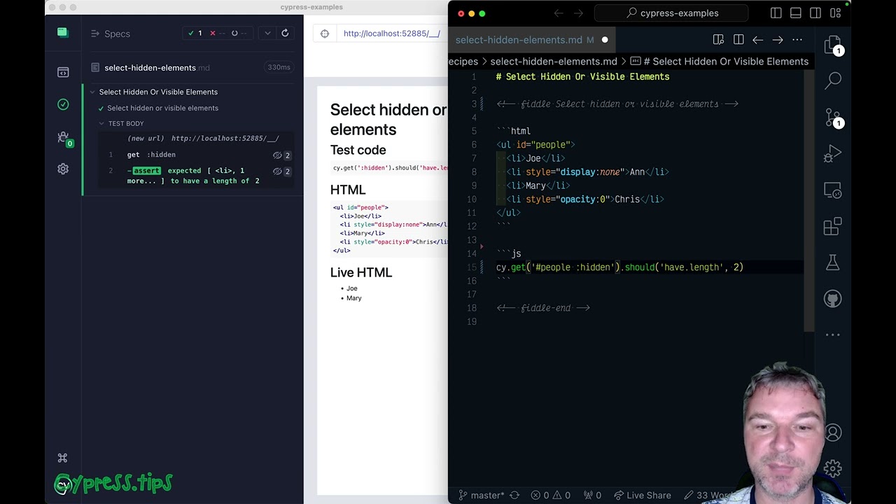Click VS Code go back arrow in title bar
This screenshot has height=504, width=896.
tap(559, 13)
